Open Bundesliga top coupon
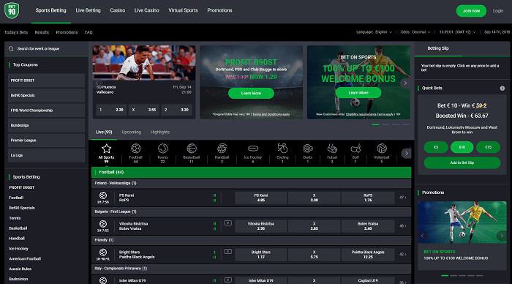 click(46, 125)
